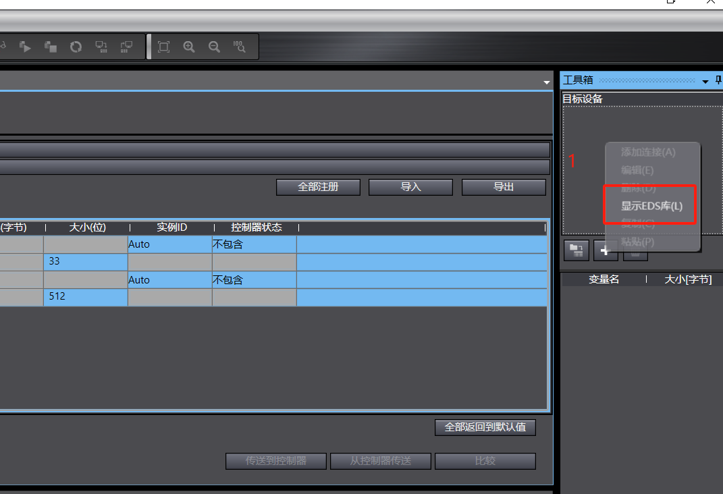This screenshot has height=494, width=723.
Task: Click the zoom out magnifier icon
Action: 214,47
